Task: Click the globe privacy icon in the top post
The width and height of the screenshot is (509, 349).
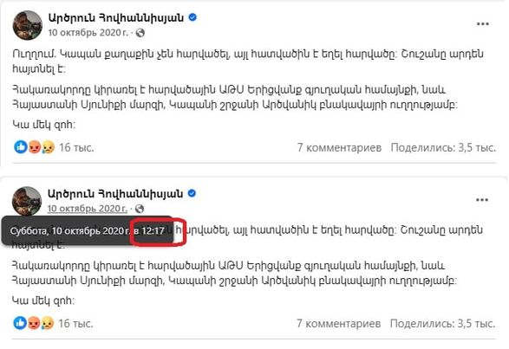Action: click(x=140, y=33)
